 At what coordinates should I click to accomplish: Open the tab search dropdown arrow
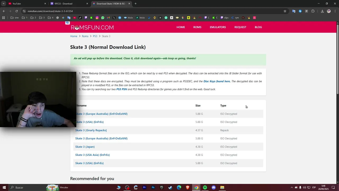click(x=3, y=3)
